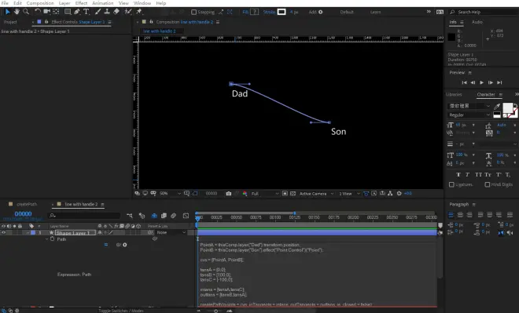519x313 pixels.
Task: Toggle transparency grid in viewer
Action: coord(293,194)
